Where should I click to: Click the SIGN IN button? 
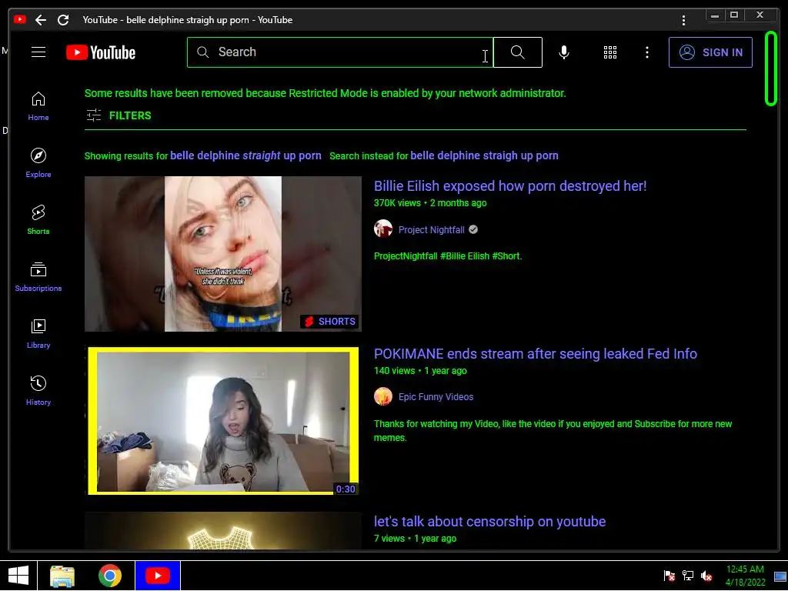coord(710,52)
